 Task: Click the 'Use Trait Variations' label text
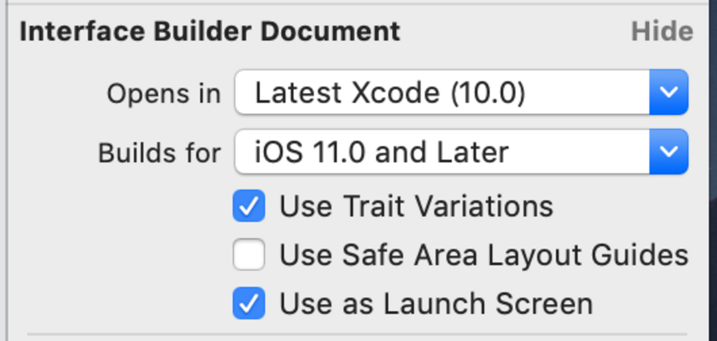(416, 206)
